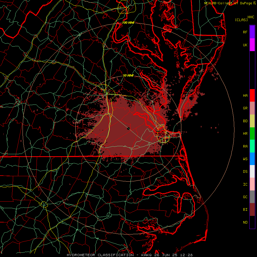Click the KAKQ station identifier

coord(146,255)
